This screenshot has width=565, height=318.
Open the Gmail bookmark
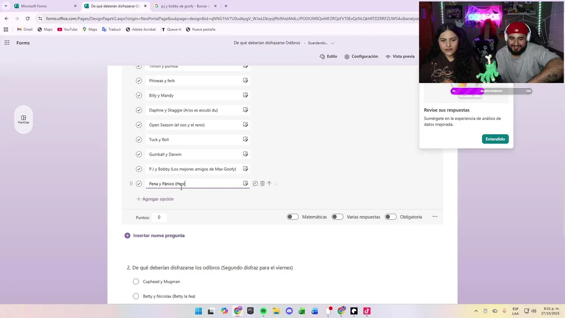(25, 30)
